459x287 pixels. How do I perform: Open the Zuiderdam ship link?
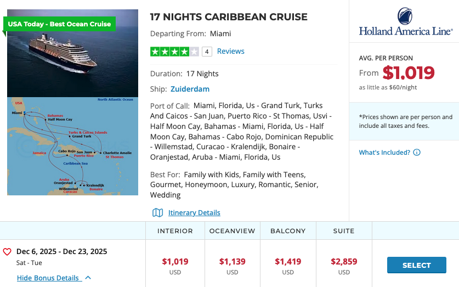point(190,89)
